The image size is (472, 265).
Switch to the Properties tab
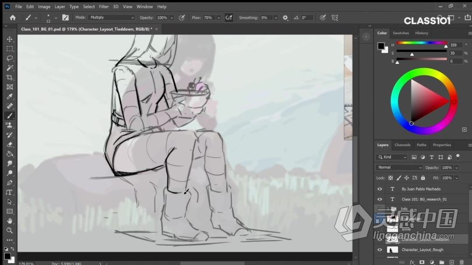coord(442,145)
